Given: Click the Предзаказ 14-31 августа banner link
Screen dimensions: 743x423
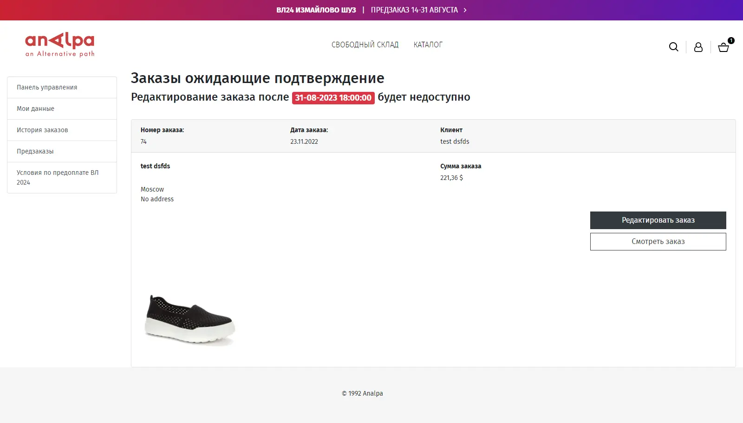Looking at the screenshot, I should pyautogui.click(x=414, y=10).
